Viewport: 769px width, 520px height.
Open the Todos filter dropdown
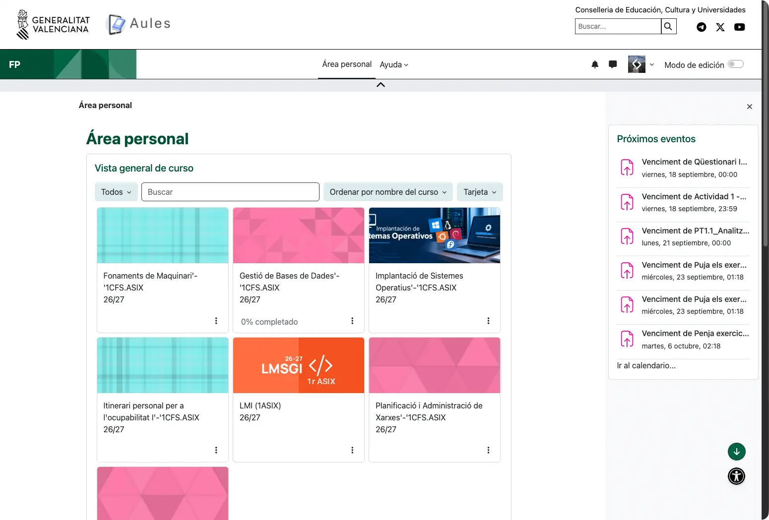pos(117,192)
